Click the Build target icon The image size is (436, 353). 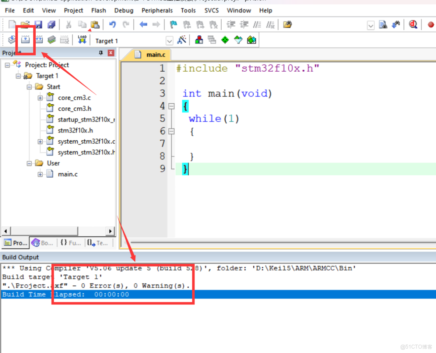click(25, 40)
